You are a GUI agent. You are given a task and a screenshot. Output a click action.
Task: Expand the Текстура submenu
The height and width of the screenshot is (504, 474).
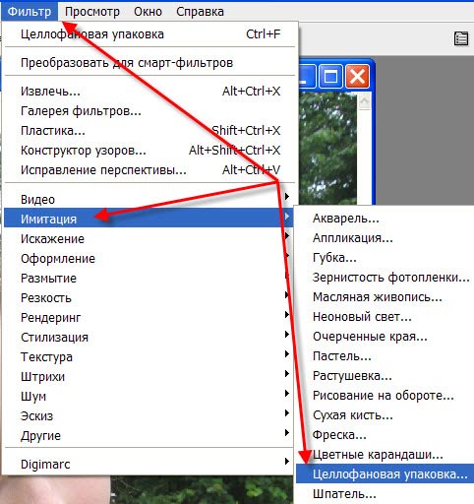148,356
